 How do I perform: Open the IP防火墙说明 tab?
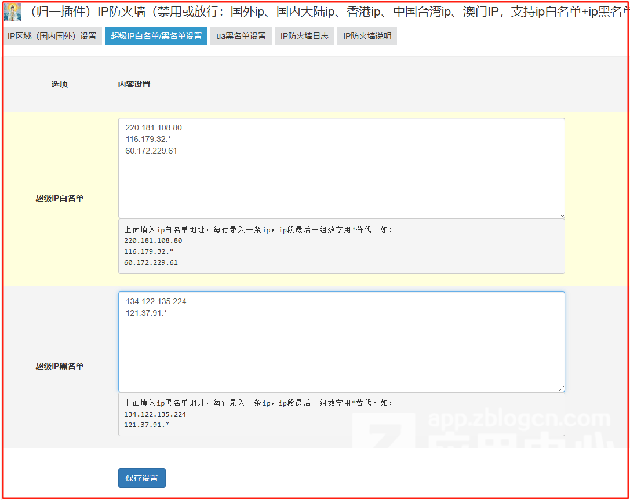pos(367,36)
